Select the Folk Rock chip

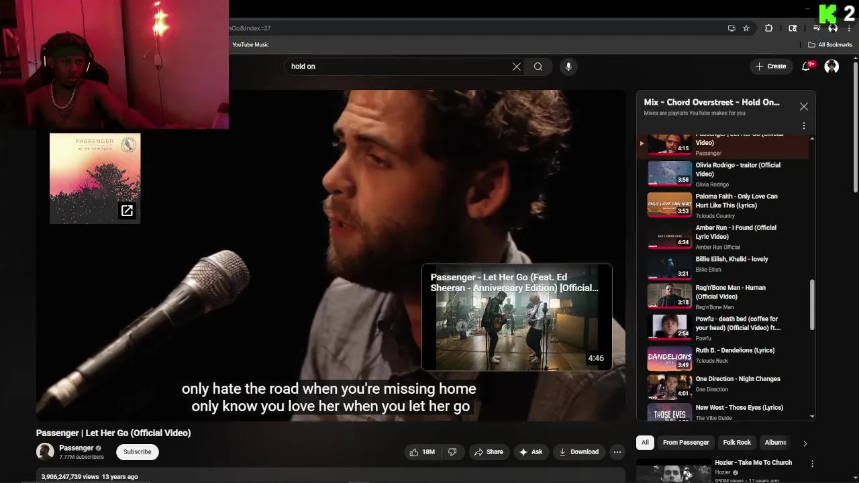click(x=737, y=442)
